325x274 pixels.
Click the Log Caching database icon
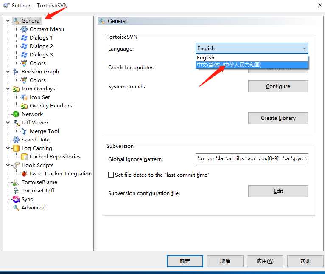16,148
